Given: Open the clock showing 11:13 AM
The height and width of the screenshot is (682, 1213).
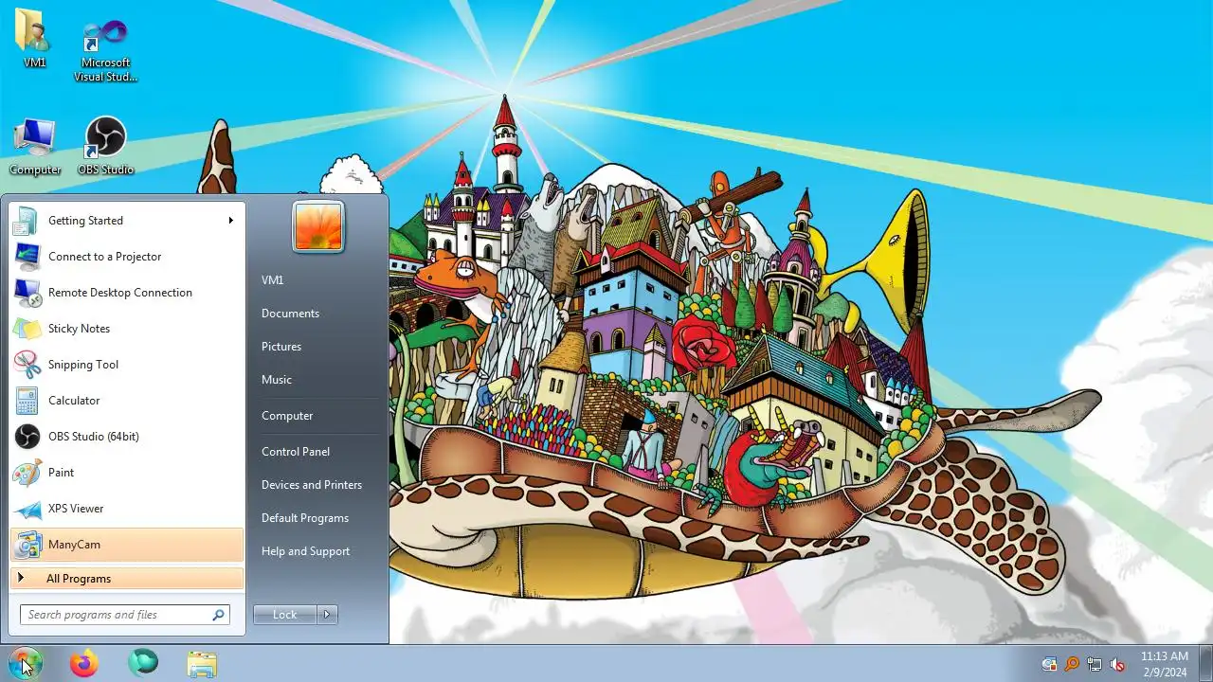Looking at the screenshot, I should pos(1164,664).
